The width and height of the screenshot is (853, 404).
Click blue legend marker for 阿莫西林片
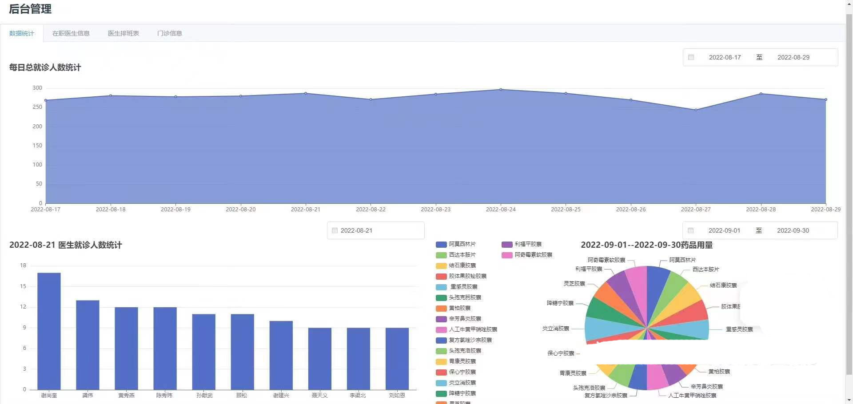point(441,244)
